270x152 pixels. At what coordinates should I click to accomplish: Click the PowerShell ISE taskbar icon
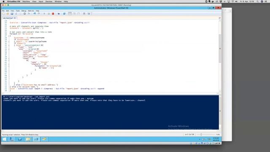(36, 139)
